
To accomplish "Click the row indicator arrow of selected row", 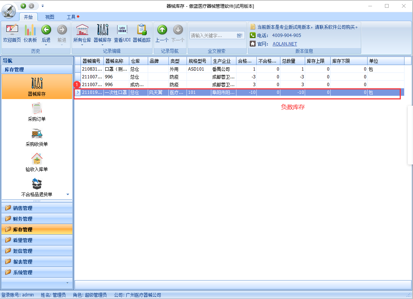I will [x=78, y=92].
